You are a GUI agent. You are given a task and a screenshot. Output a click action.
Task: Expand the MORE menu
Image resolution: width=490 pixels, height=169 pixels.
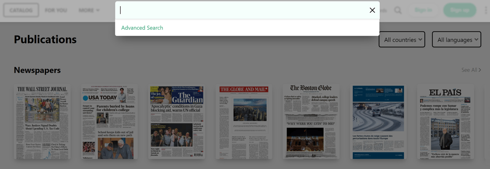click(89, 10)
